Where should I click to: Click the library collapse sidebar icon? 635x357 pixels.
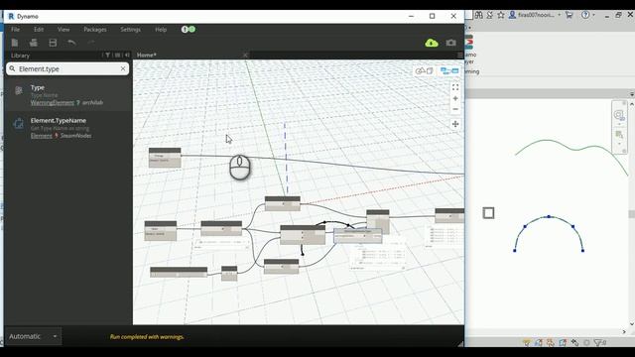click(127, 56)
